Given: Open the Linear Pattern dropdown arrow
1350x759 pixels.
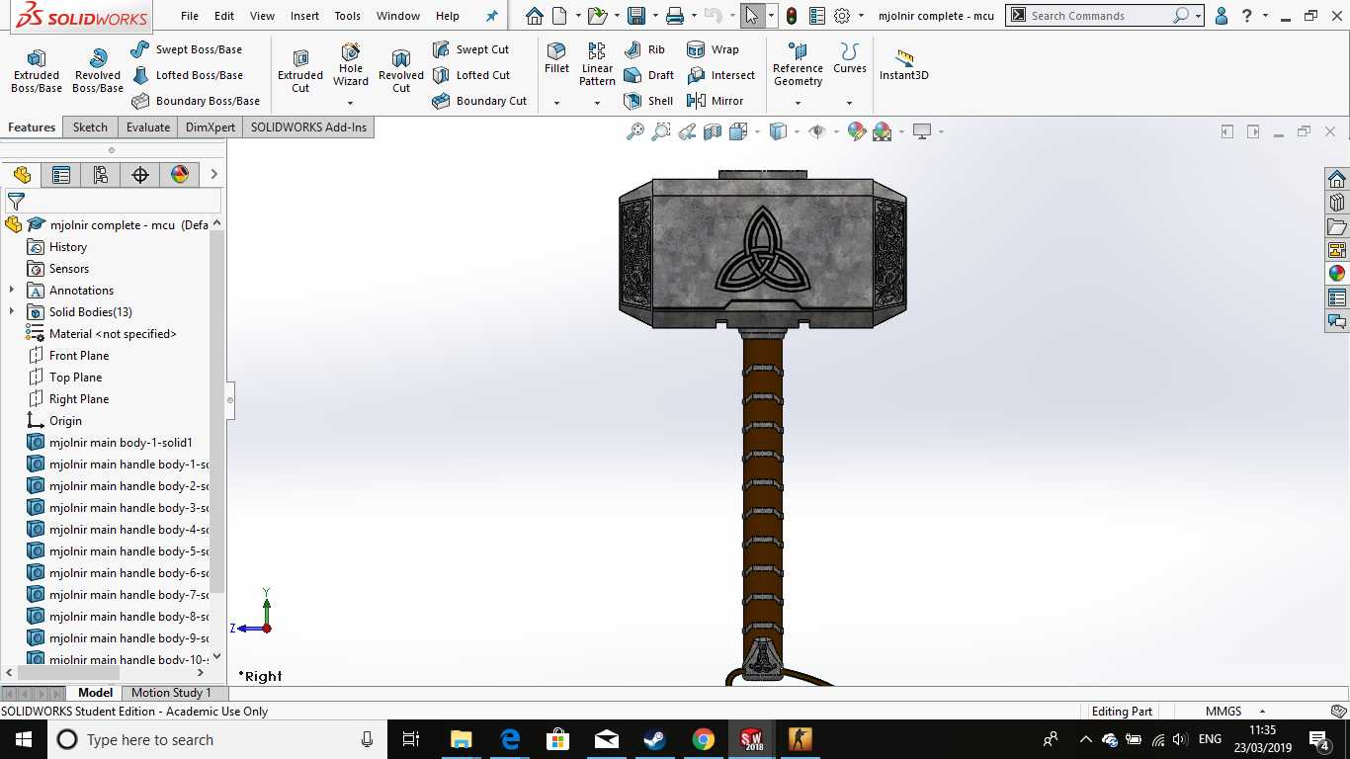Looking at the screenshot, I should coord(597,103).
